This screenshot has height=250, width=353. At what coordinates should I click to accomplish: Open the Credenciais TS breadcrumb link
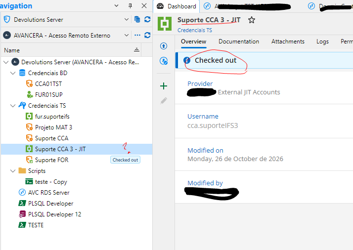point(195,30)
